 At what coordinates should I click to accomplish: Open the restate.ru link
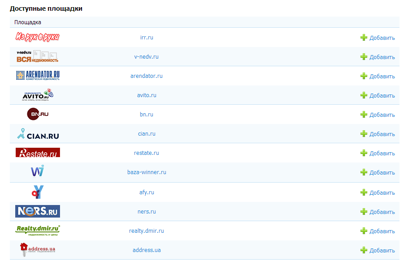tap(146, 153)
